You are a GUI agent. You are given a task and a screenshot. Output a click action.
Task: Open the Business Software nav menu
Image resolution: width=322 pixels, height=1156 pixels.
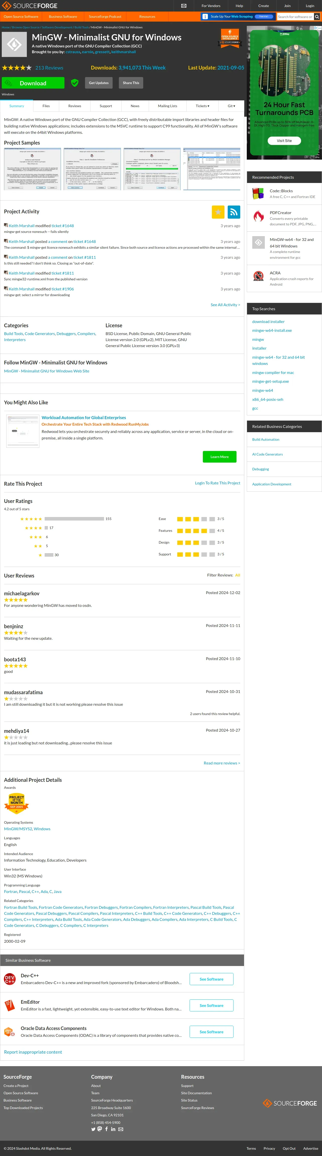tap(63, 17)
